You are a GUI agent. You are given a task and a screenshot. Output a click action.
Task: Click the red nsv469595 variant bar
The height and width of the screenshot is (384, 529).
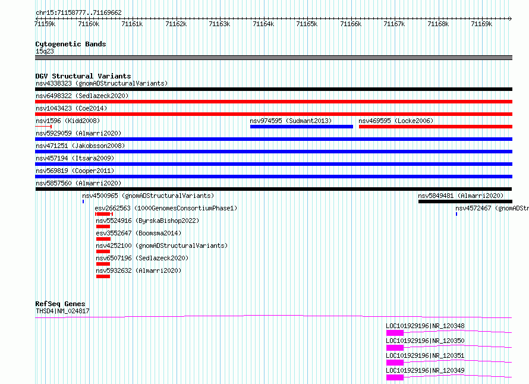tap(436, 127)
